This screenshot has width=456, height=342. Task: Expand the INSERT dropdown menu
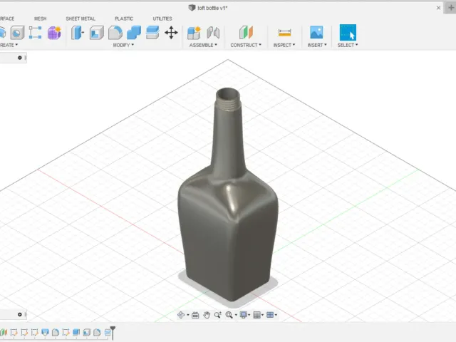[x=317, y=45]
